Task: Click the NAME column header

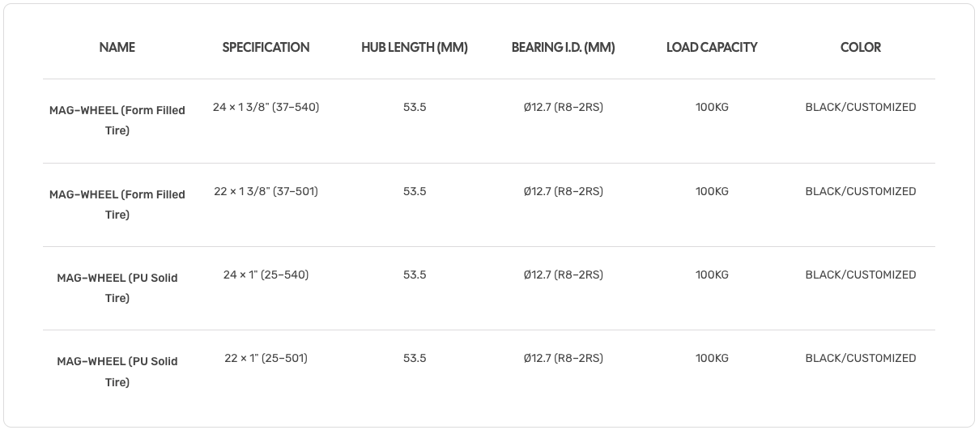Action: [117, 47]
